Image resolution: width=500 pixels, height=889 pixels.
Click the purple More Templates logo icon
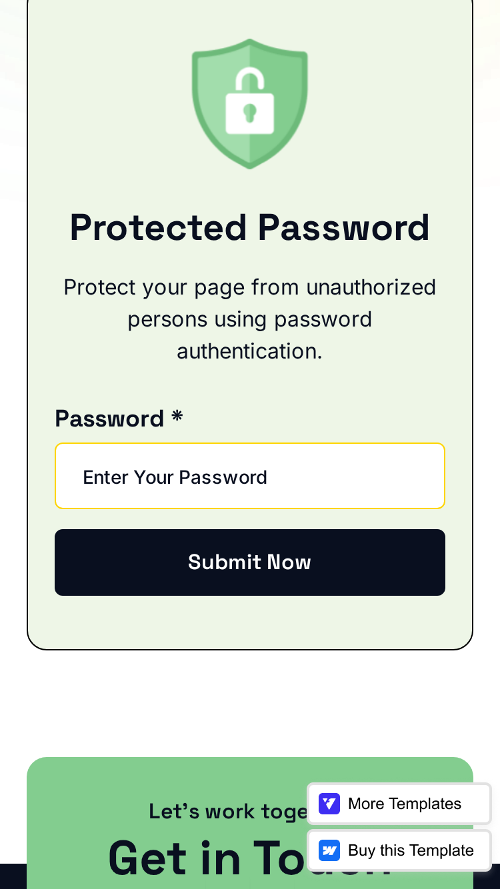point(329,804)
